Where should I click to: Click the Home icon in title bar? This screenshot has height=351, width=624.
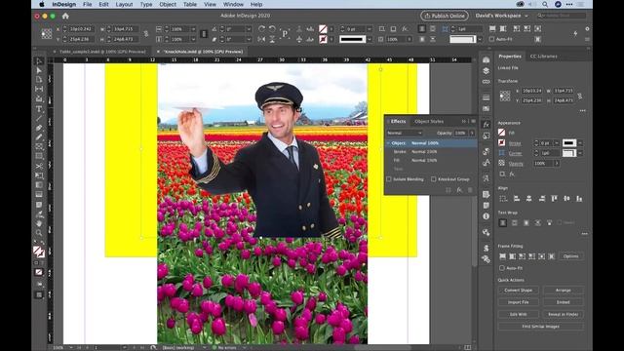[65, 16]
